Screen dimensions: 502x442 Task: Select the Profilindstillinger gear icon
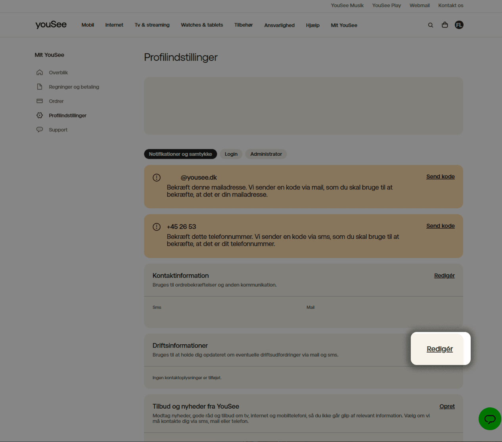(x=39, y=115)
